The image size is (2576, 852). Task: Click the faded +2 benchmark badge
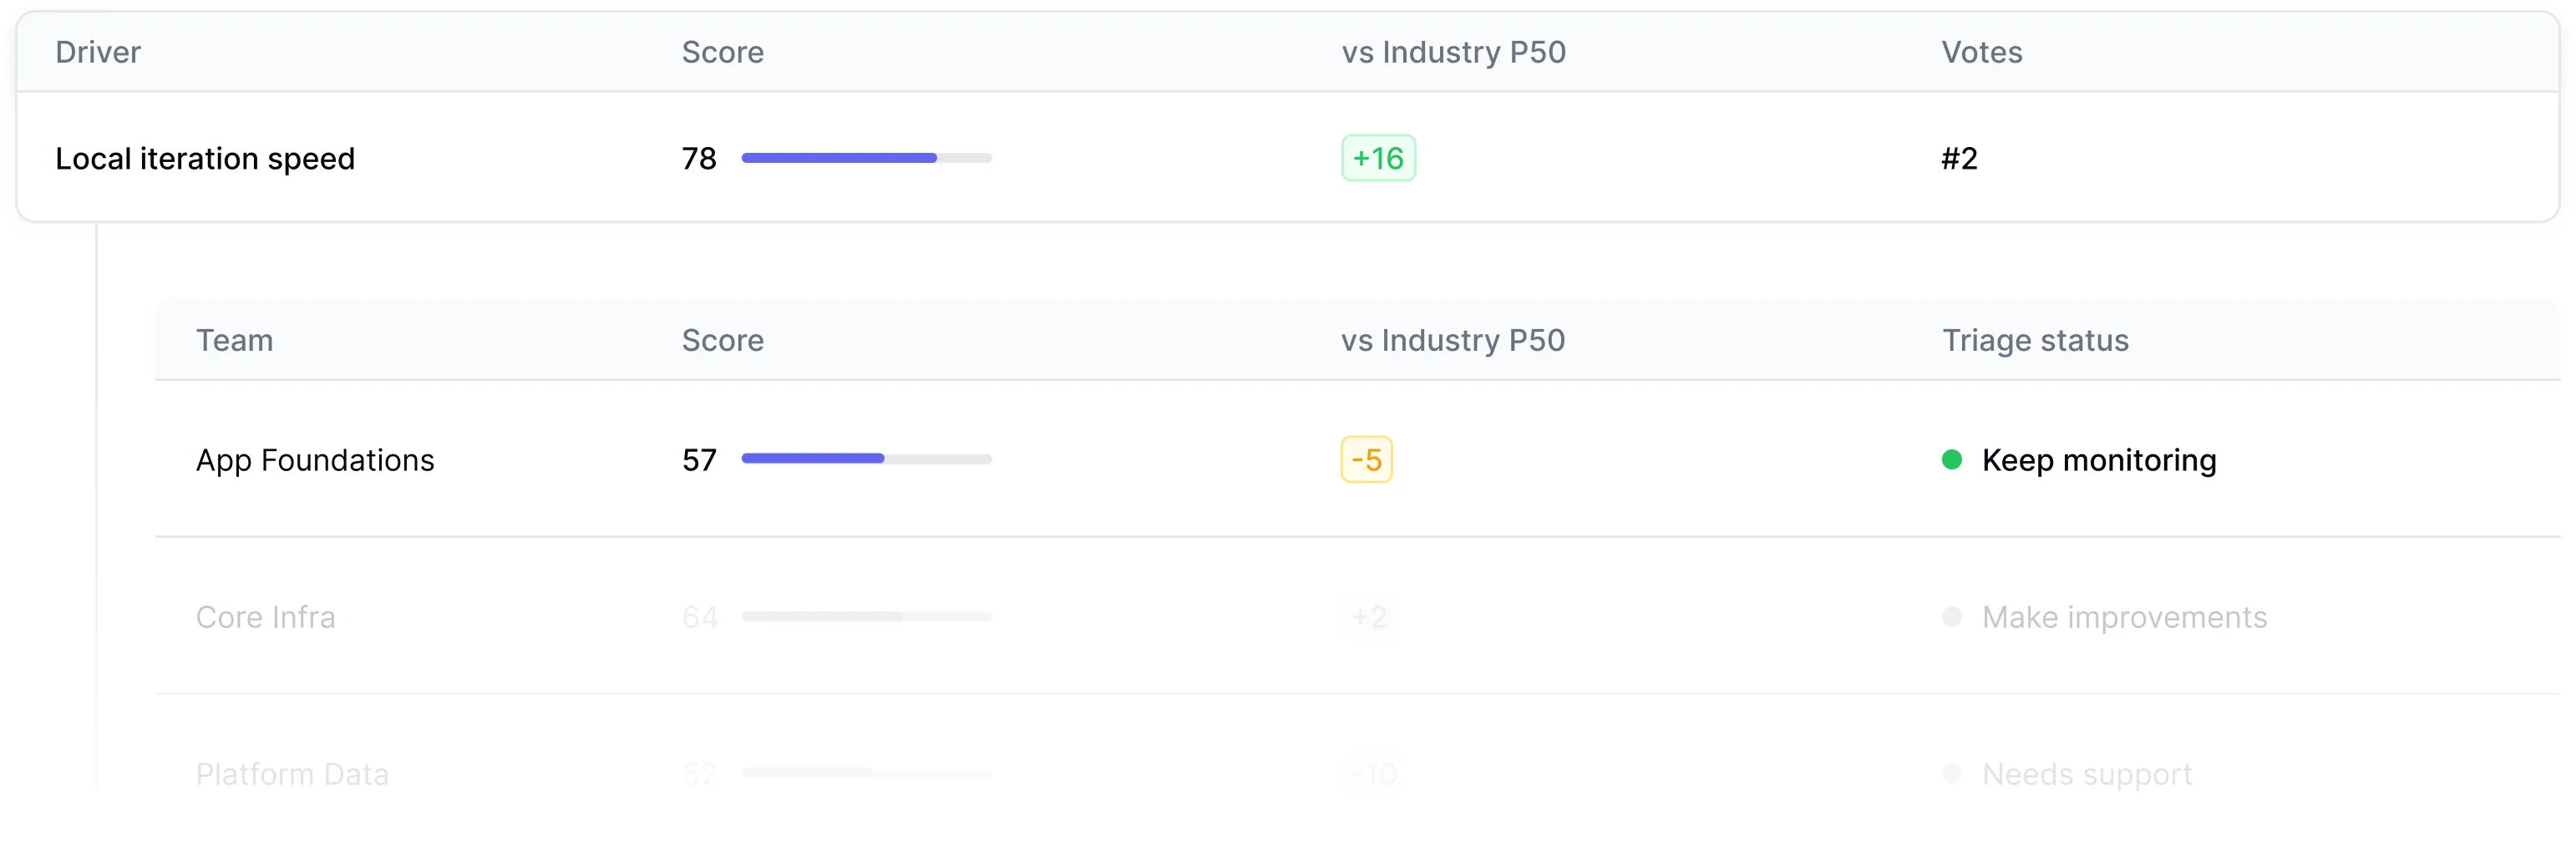1369,617
